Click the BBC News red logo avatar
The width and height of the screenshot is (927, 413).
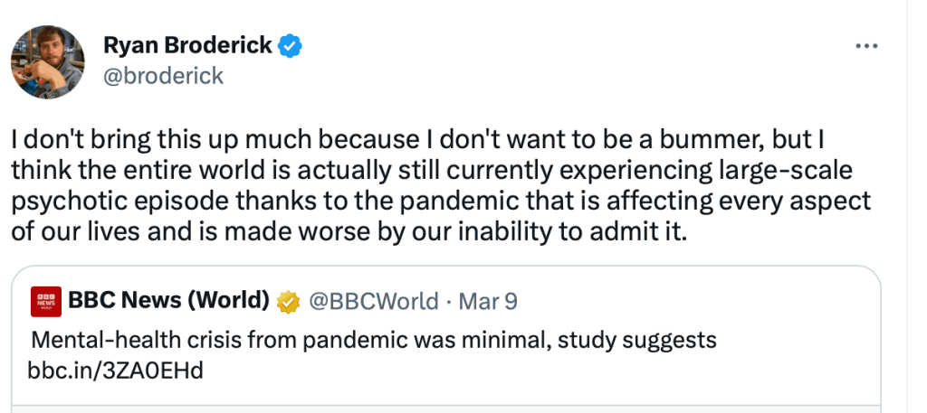(46, 302)
